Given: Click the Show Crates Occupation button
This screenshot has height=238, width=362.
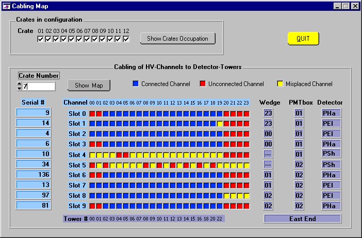Looking at the screenshot, I should [x=178, y=39].
